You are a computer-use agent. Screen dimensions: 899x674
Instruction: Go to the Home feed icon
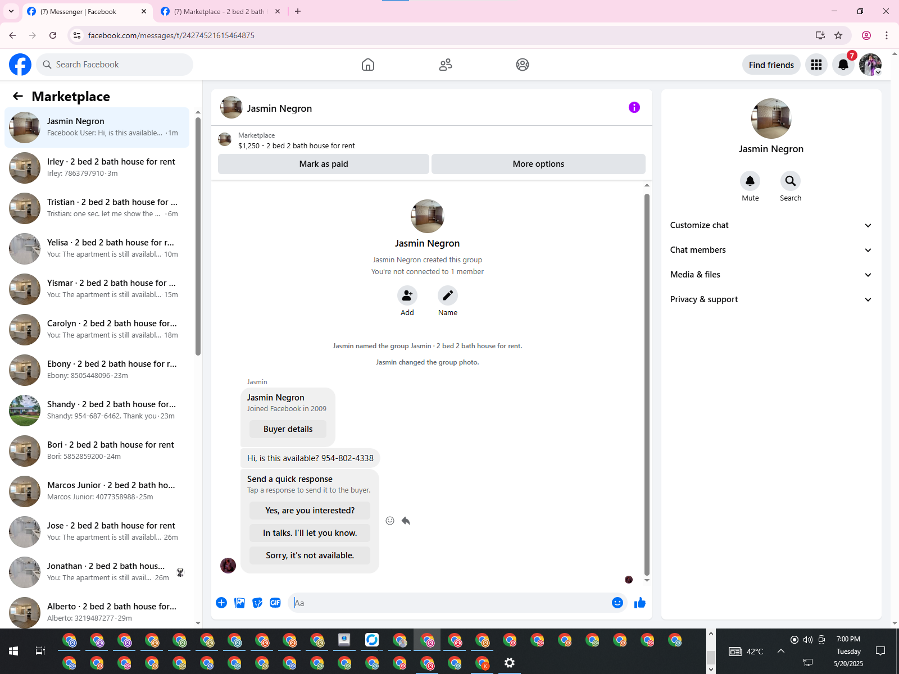point(368,65)
